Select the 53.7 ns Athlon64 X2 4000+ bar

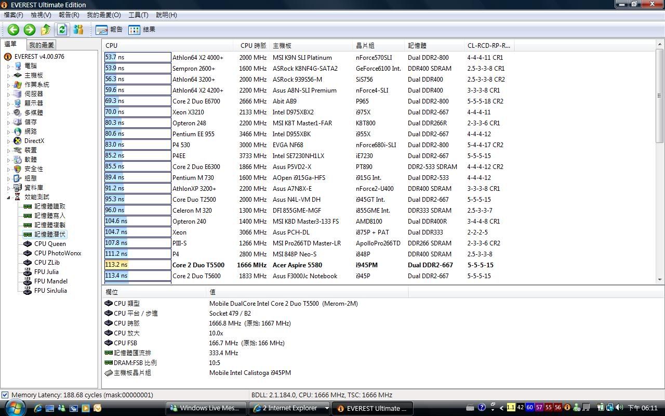[138, 57]
